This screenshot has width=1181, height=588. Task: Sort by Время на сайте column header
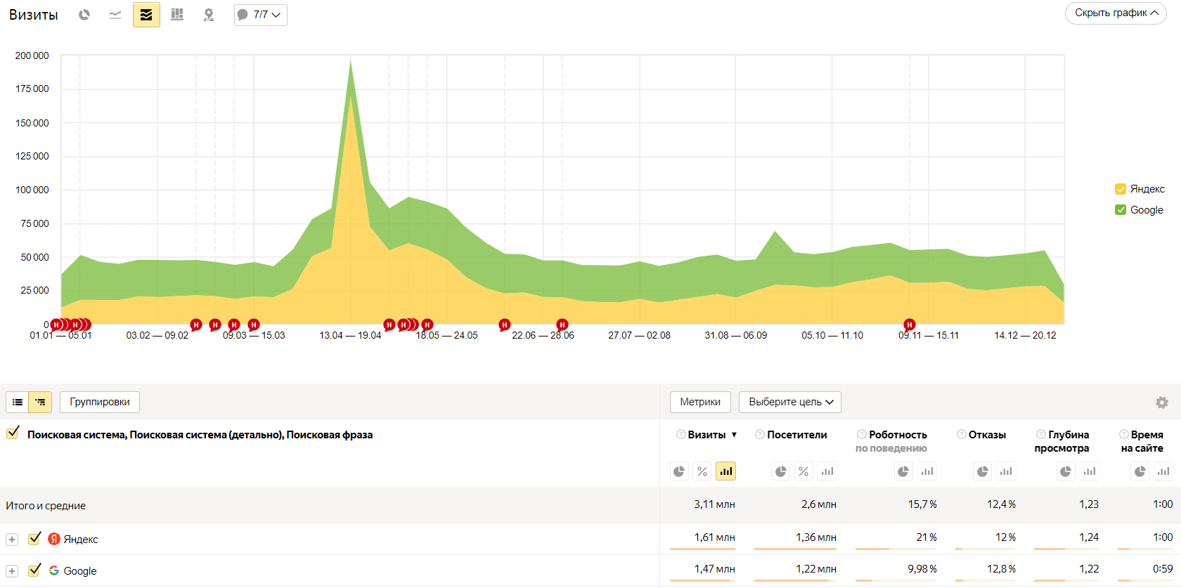[1142, 441]
